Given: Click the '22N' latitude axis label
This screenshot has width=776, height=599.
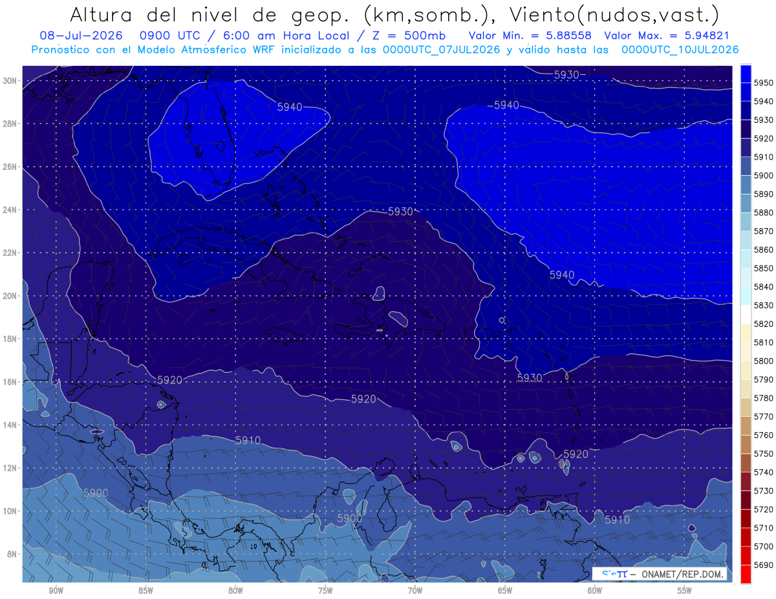Looking at the screenshot, I should [x=10, y=253].
